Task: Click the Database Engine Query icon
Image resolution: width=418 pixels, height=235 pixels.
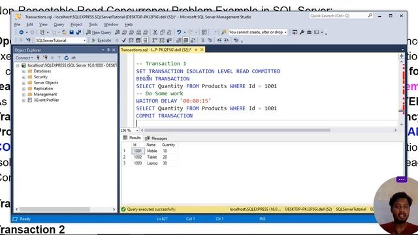Action: pos(118,32)
